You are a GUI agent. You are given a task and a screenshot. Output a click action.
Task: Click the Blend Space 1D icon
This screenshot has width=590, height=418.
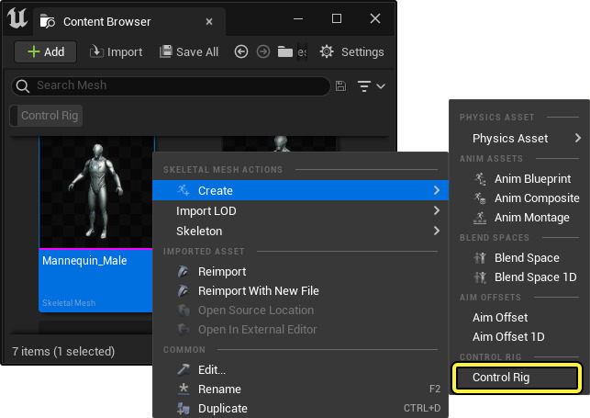point(480,277)
